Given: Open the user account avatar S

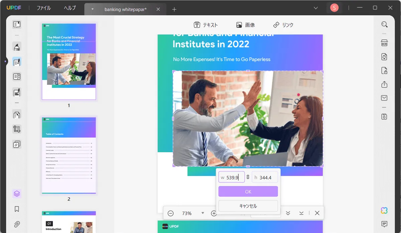Looking at the screenshot, I should pos(334,8).
